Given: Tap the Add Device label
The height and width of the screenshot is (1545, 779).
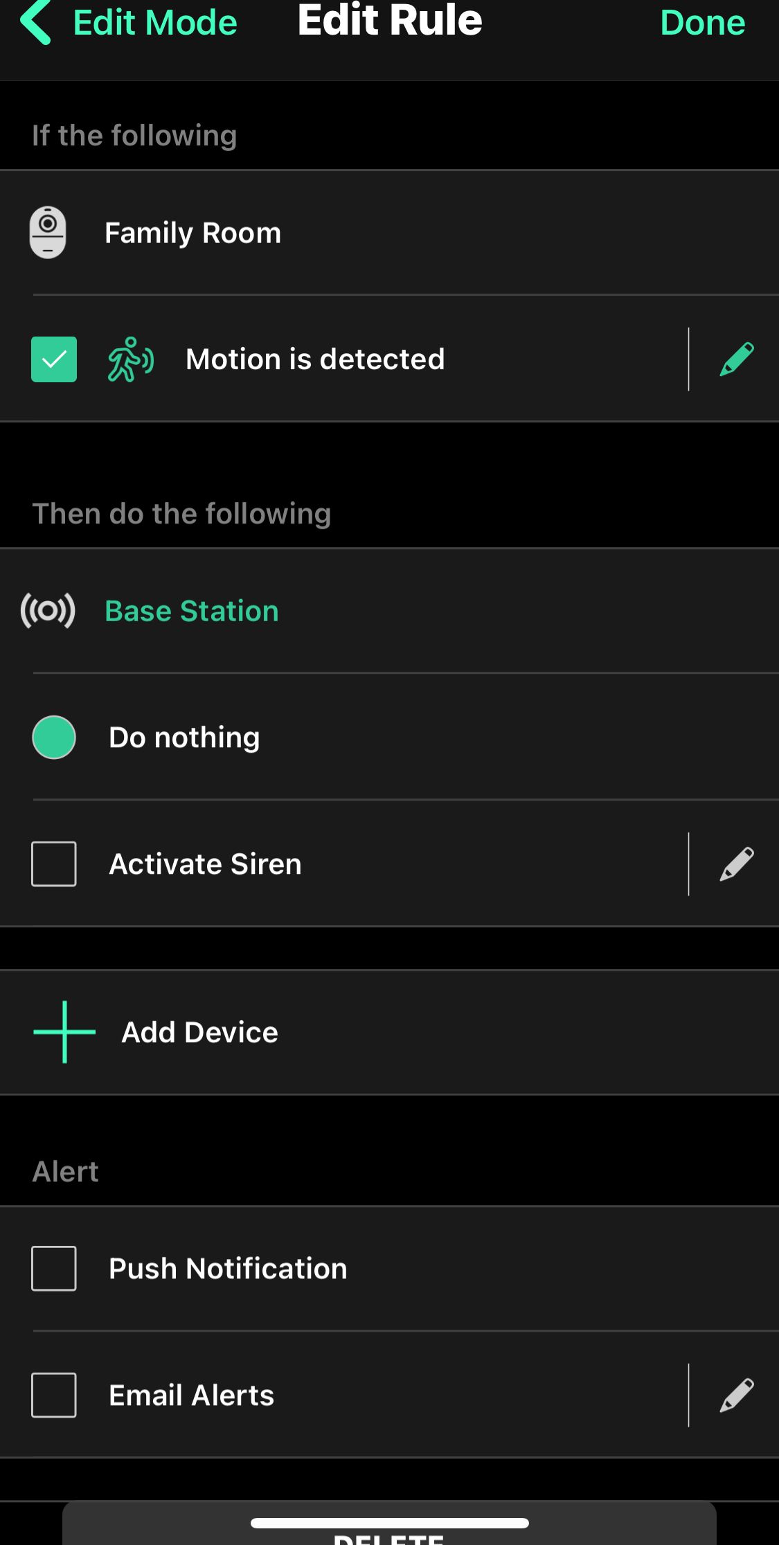Looking at the screenshot, I should tap(200, 1033).
